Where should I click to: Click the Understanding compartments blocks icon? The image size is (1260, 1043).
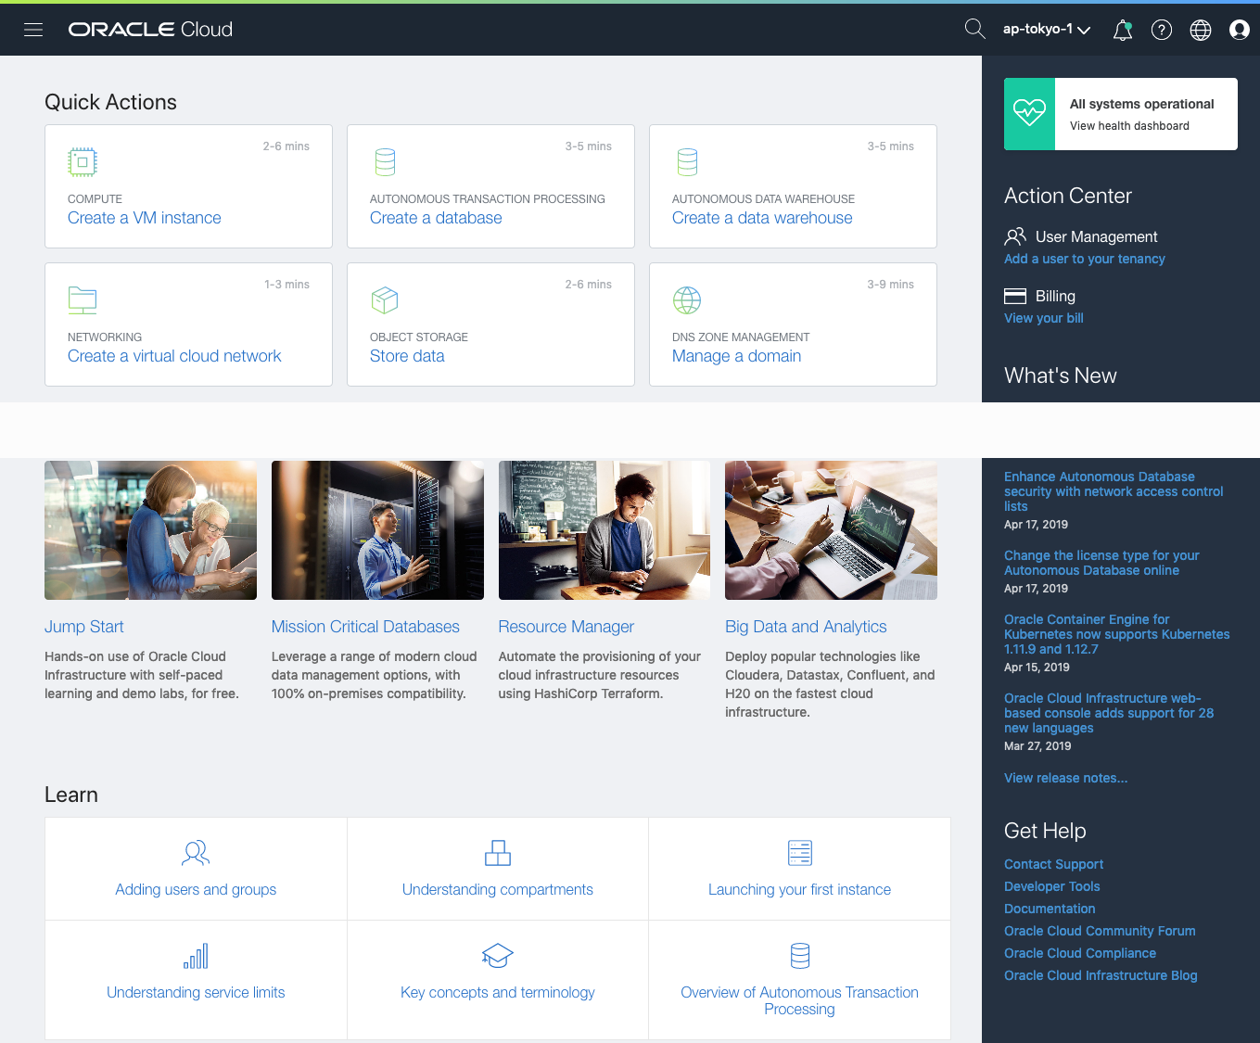point(498,853)
